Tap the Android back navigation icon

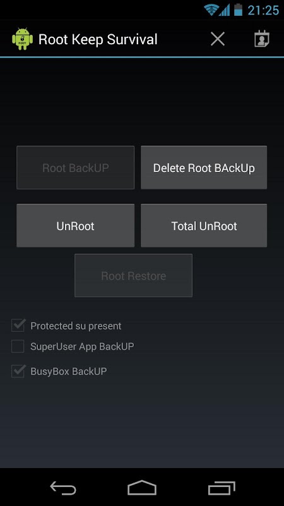coord(63,488)
